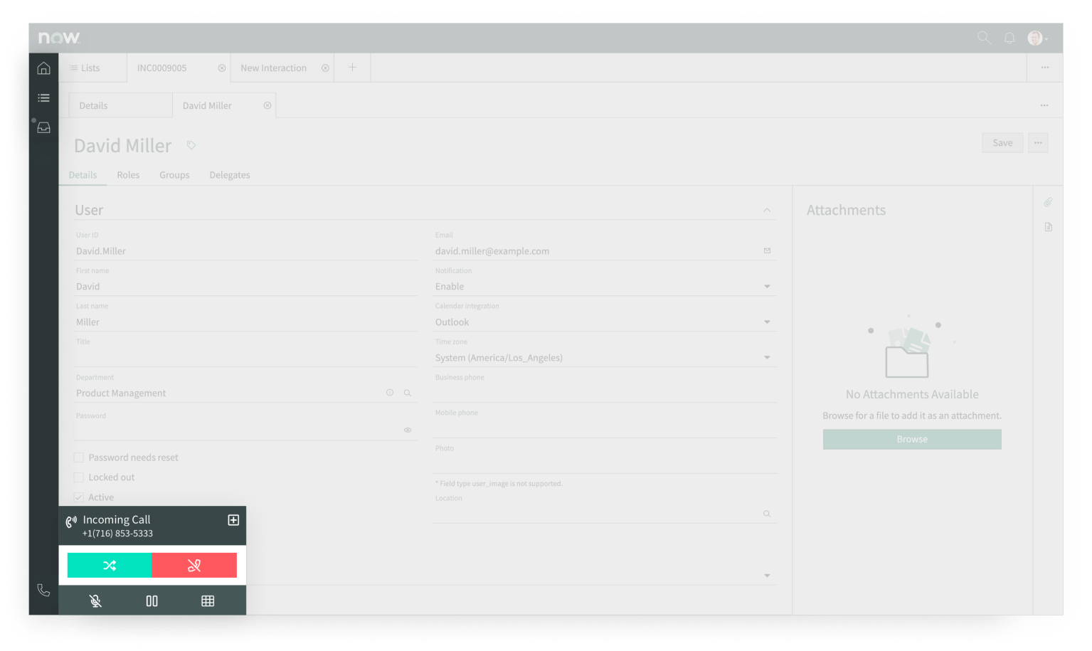
Task: Open the dropdown arrow at the form bottom
Action: coord(767,576)
